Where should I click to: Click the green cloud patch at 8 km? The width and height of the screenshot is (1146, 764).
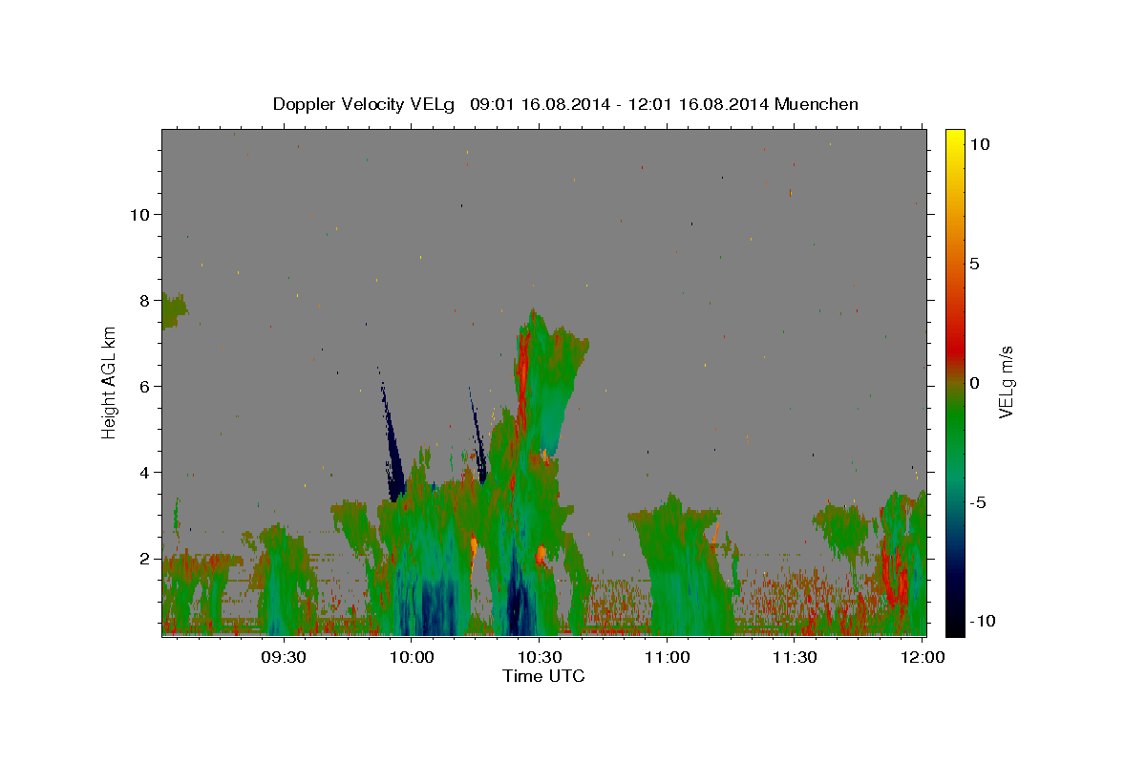[x=173, y=310]
